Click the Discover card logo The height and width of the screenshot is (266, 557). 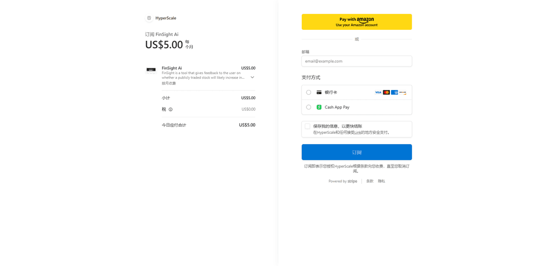pyautogui.click(x=403, y=93)
